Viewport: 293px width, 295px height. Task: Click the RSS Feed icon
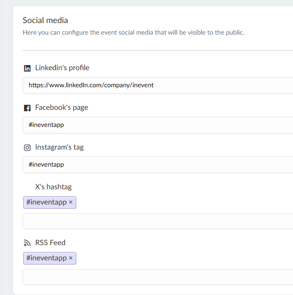pos(27,243)
